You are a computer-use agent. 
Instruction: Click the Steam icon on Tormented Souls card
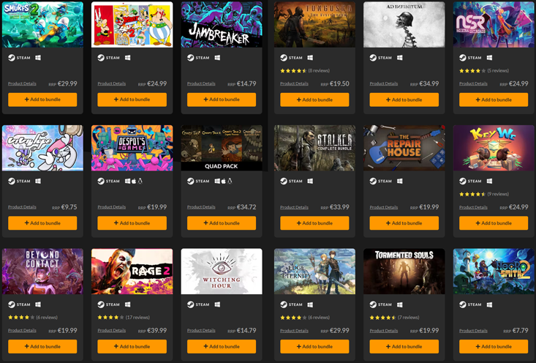(x=373, y=304)
